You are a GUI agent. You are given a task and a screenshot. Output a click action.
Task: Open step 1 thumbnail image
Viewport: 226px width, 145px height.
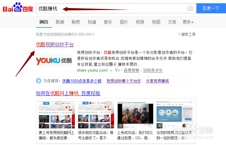tap(57, 115)
